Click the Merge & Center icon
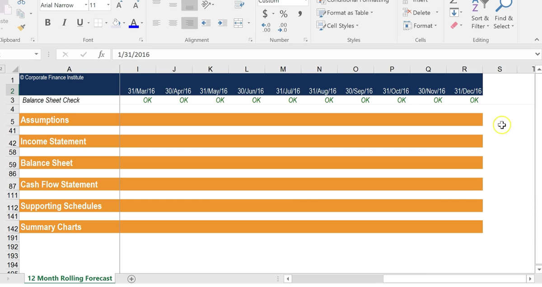 (x=238, y=23)
